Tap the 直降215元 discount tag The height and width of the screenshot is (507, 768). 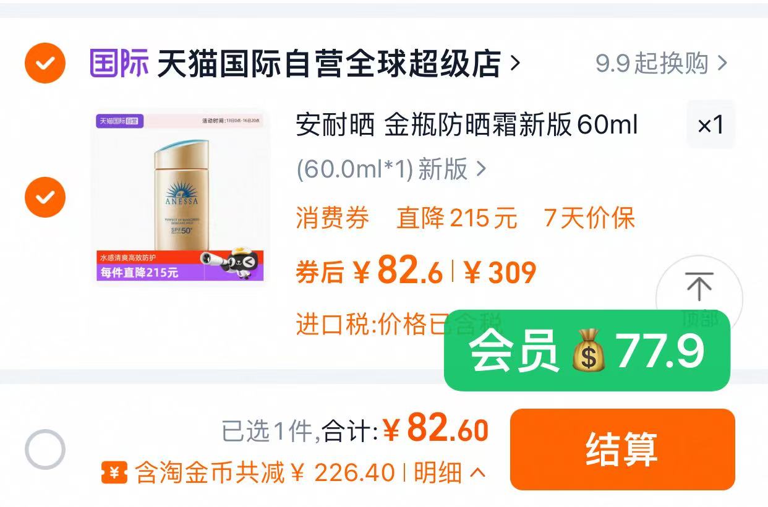pos(457,219)
